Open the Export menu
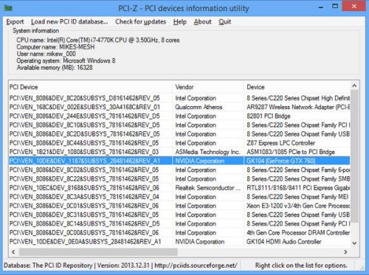The image size is (369, 275). tap(15, 22)
